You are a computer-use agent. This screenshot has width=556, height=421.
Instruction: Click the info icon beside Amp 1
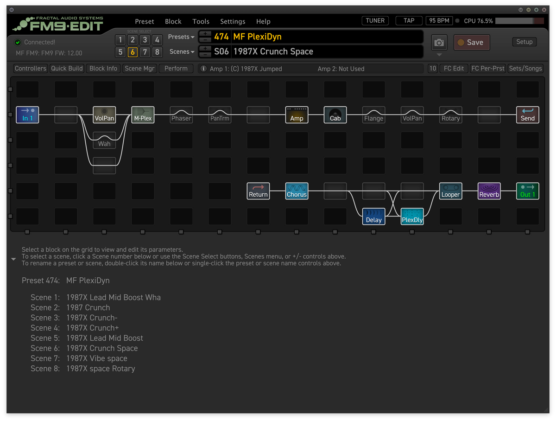[x=203, y=69]
